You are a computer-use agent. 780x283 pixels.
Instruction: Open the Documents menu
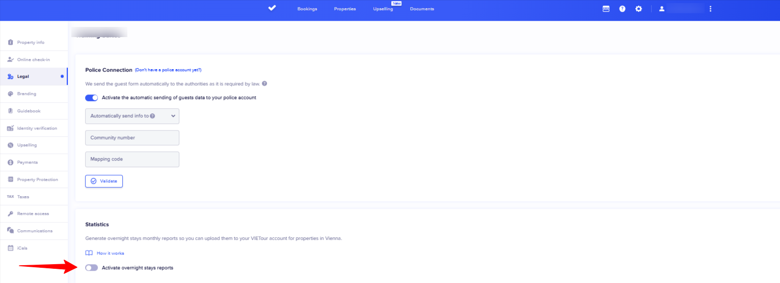pyautogui.click(x=422, y=9)
